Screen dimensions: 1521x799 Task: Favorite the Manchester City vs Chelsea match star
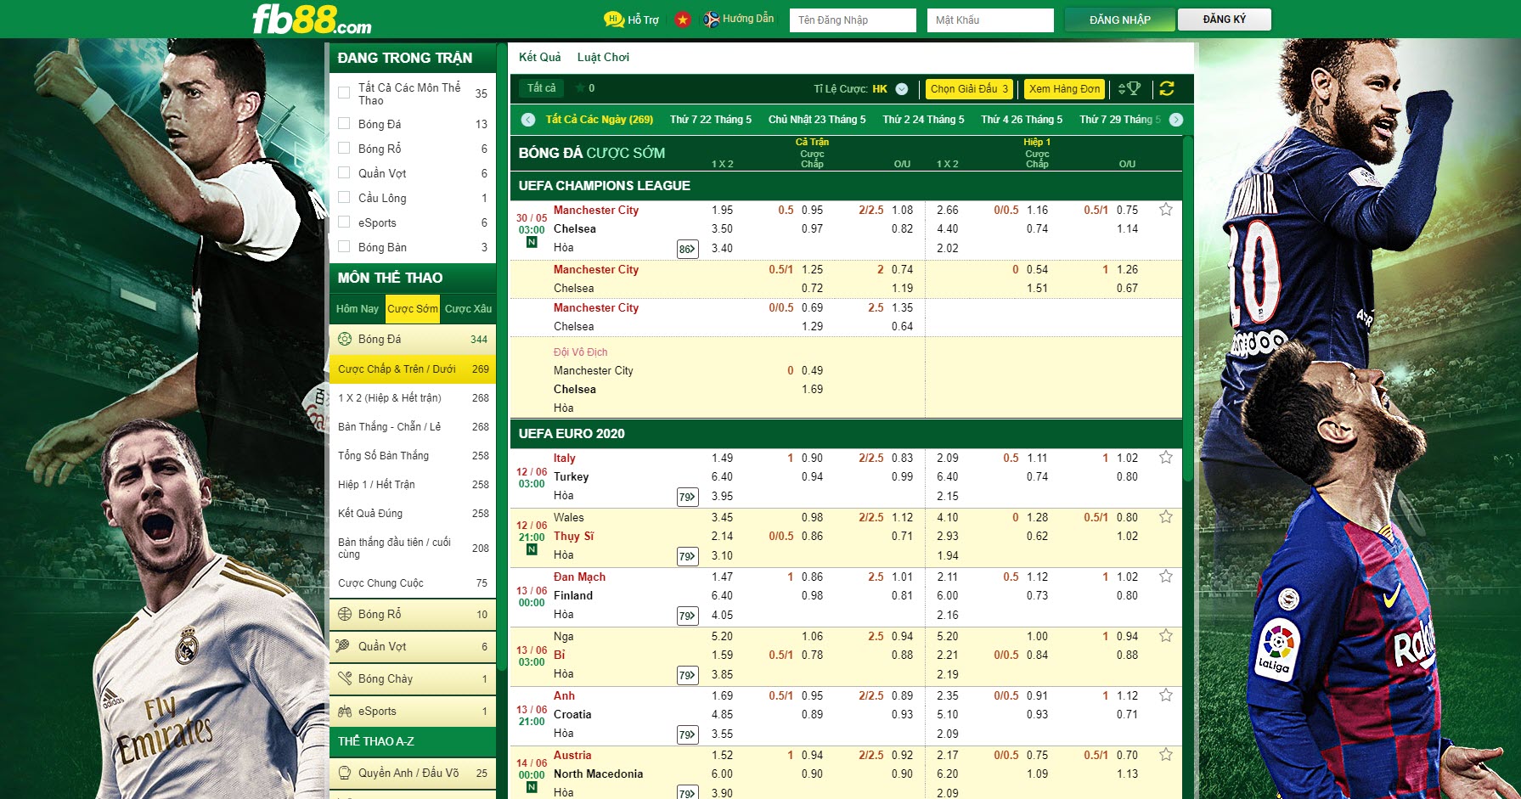pos(1166,210)
